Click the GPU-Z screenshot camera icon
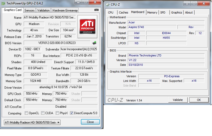Screen dimensions: 212x136 click(x=96, y=10)
